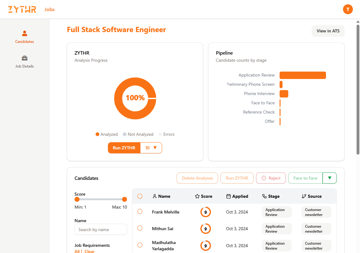Click the stage icon beside Stage header
Viewport: 360px width, 253px height.
(x=264, y=196)
